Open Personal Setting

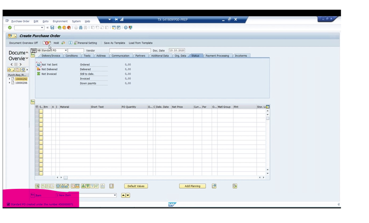86,43
